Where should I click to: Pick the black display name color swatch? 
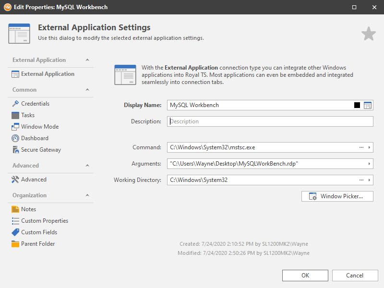pyautogui.click(x=357, y=105)
